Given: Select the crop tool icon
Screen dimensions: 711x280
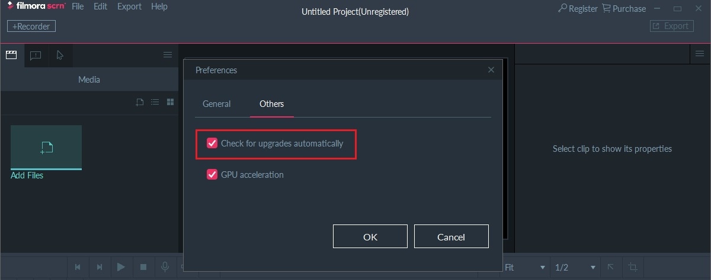Looking at the screenshot, I should [x=633, y=267].
